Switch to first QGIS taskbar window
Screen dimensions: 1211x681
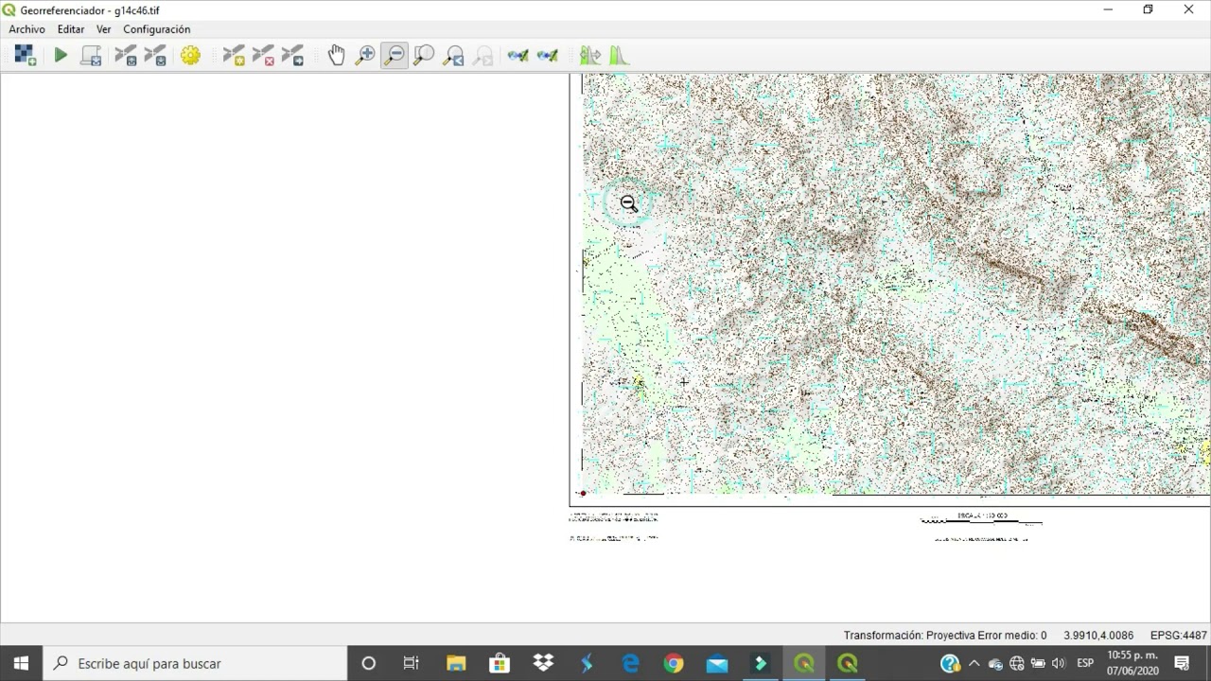pyautogui.click(x=804, y=663)
